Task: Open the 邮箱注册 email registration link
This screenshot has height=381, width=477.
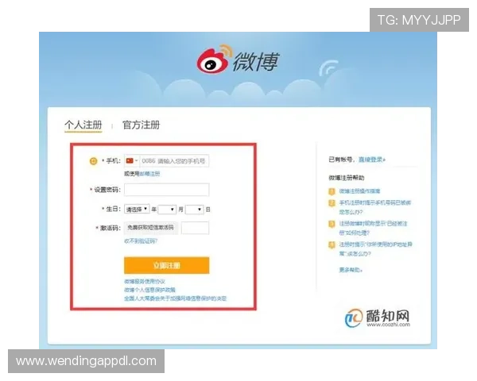Action: (149, 174)
